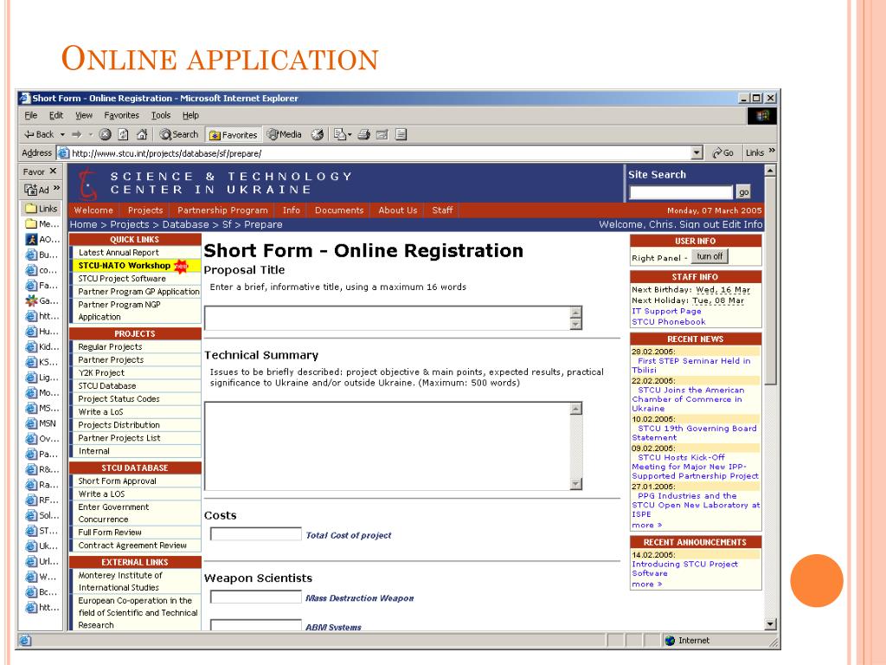Click the Media toolbar button

pyautogui.click(x=284, y=134)
